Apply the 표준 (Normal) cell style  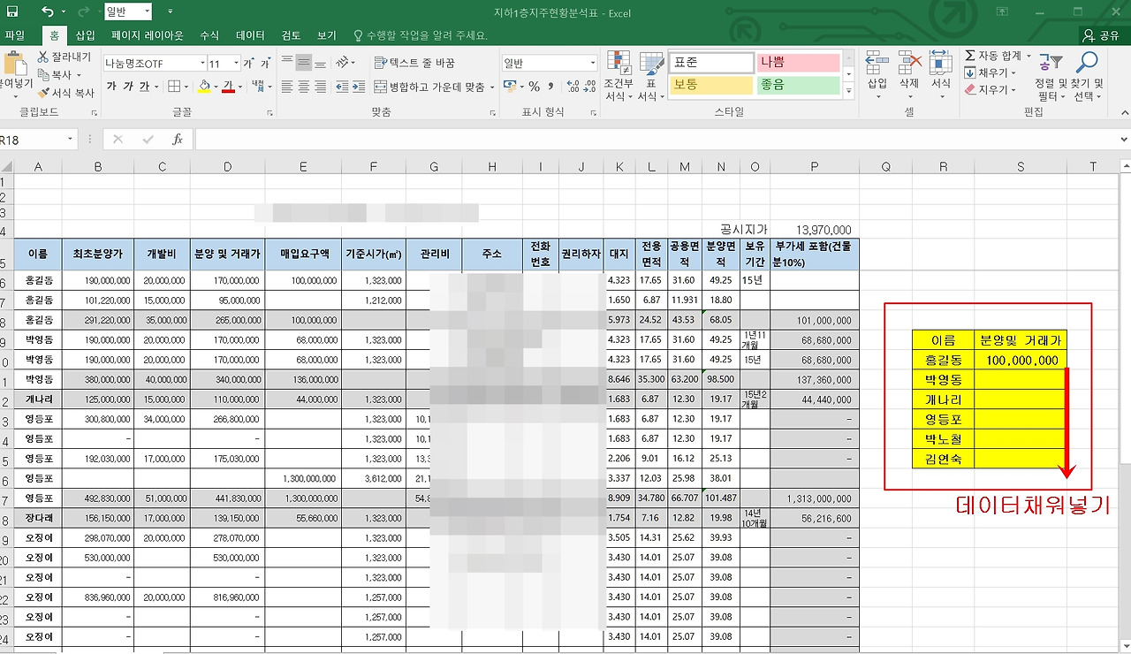(x=710, y=63)
